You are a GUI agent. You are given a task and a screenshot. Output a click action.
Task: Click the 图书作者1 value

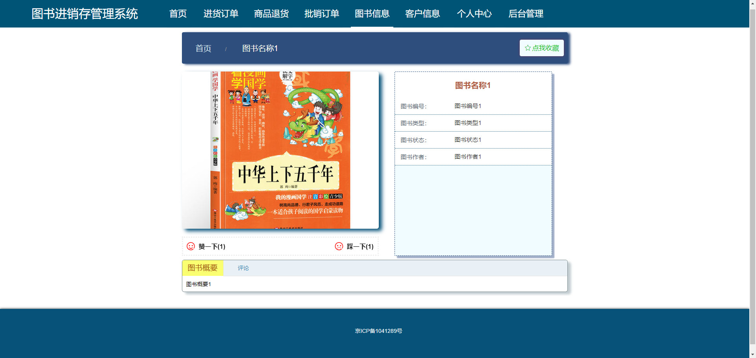[x=468, y=157]
